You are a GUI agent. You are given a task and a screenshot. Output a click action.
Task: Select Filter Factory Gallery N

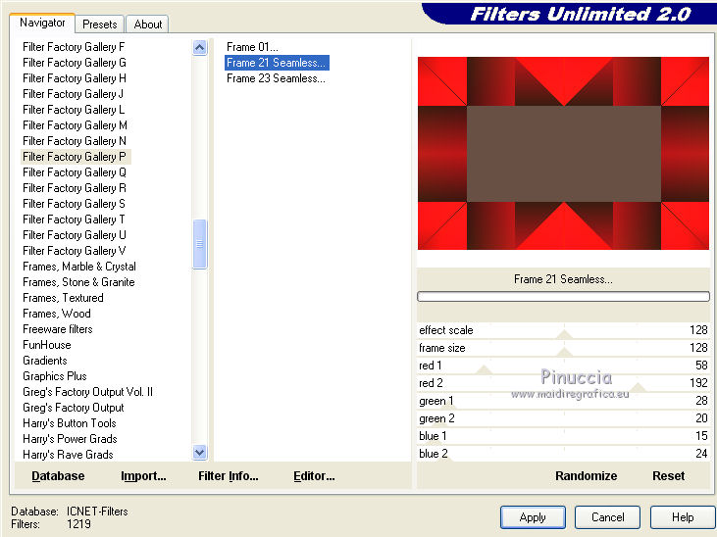75,141
